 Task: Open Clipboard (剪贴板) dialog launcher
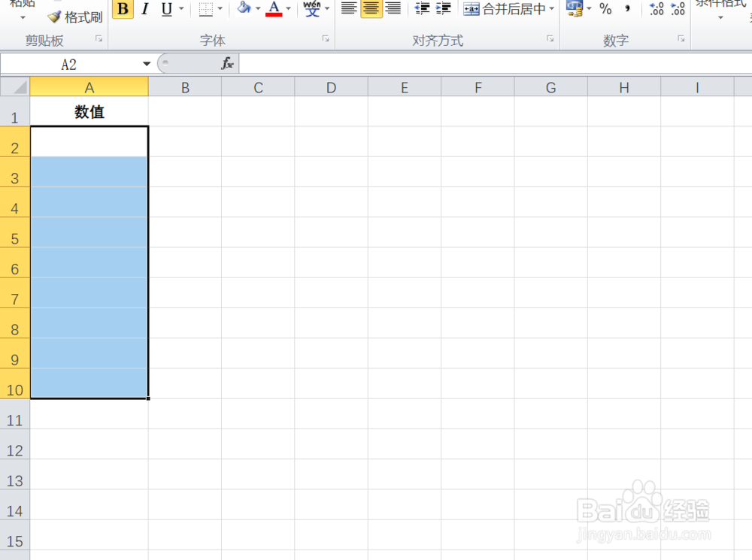(x=99, y=39)
